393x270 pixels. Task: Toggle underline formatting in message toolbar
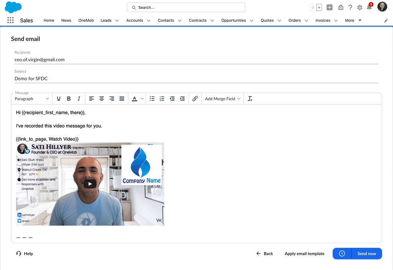(x=59, y=99)
